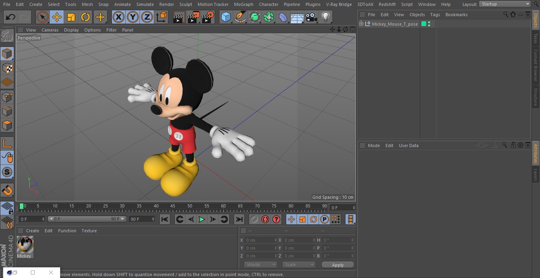This screenshot has width=540, height=278.
Task: Open the World coordinate dropdown
Action: click(x=261, y=265)
